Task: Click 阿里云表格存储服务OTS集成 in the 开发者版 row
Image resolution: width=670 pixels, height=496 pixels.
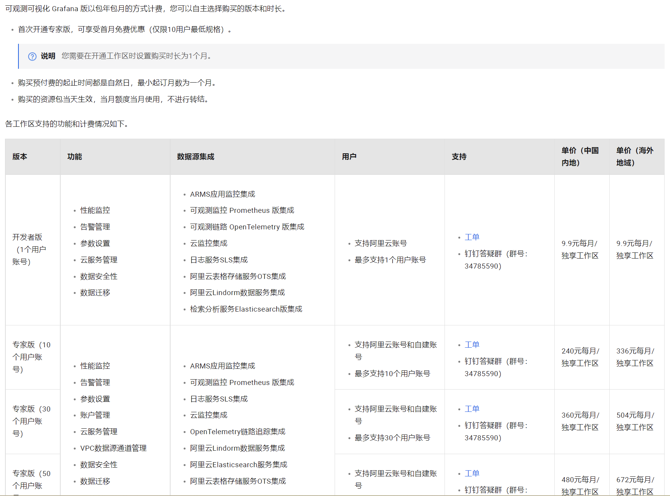Action: click(x=238, y=277)
